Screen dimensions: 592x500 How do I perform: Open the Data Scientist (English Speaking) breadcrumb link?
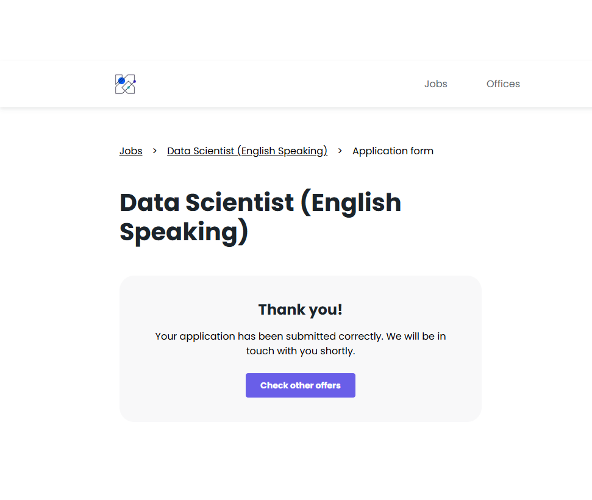[x=247, y=151]
